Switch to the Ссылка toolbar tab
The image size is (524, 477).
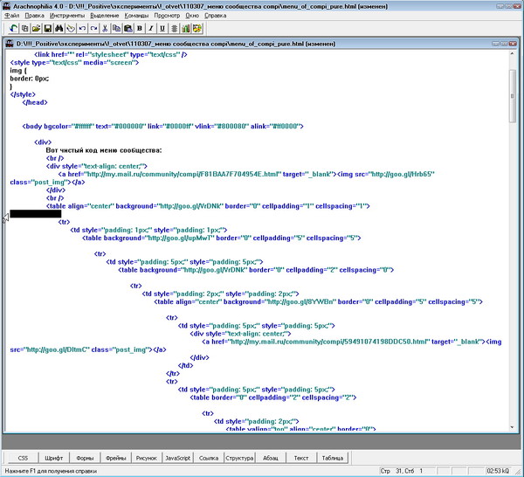tap(209, 458)
